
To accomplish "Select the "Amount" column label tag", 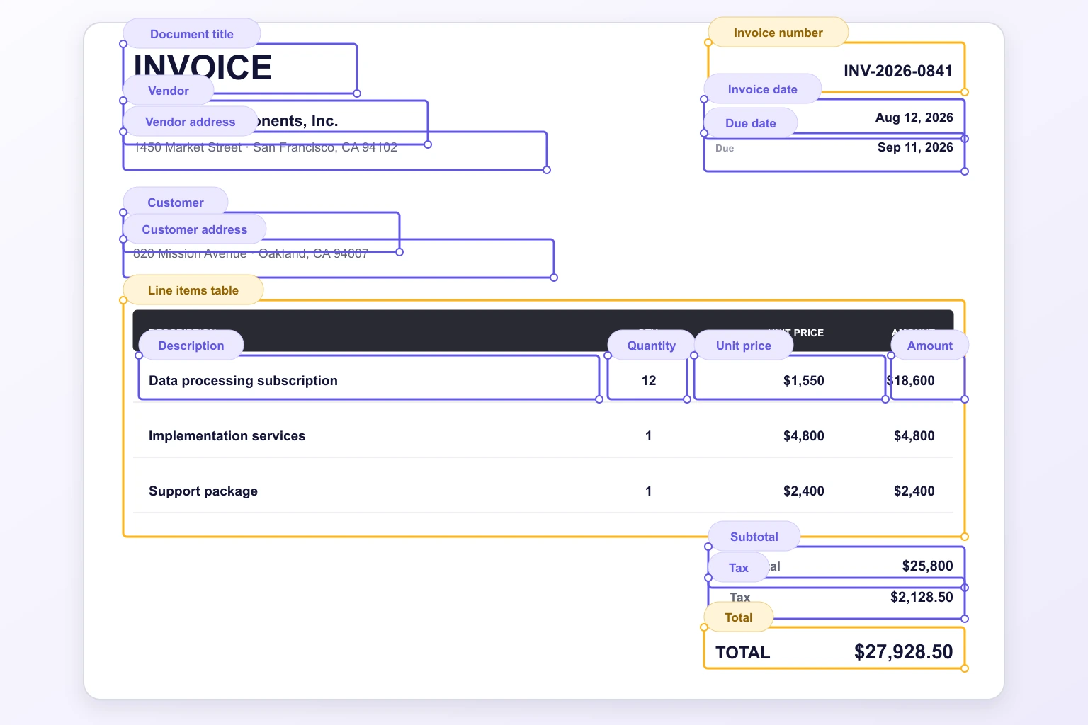I will click(x=930, y=346).
